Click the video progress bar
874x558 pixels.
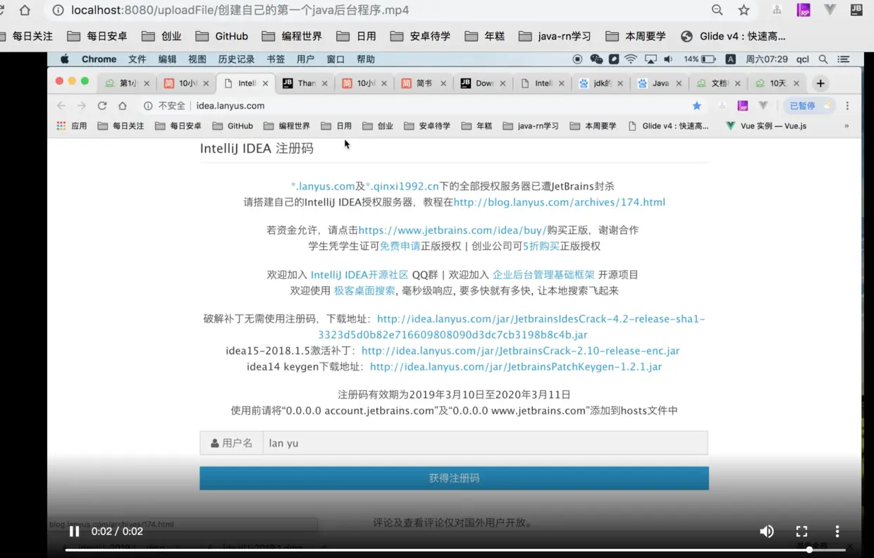(455, 550)
